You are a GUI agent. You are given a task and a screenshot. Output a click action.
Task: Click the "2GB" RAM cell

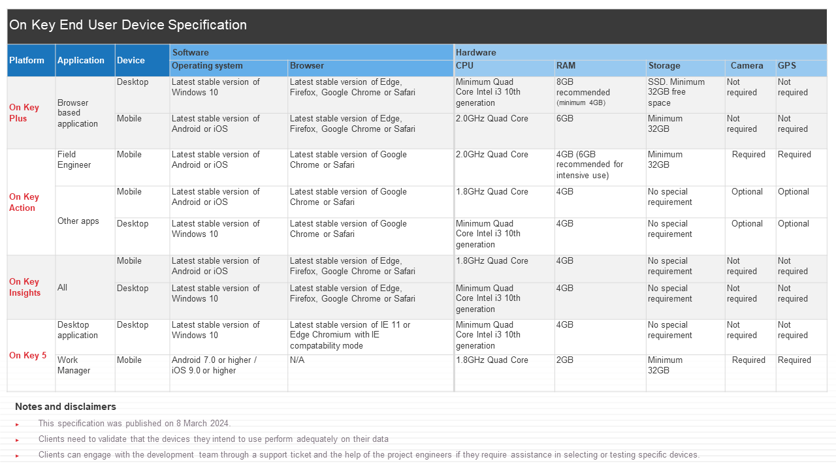pos(600,373)
